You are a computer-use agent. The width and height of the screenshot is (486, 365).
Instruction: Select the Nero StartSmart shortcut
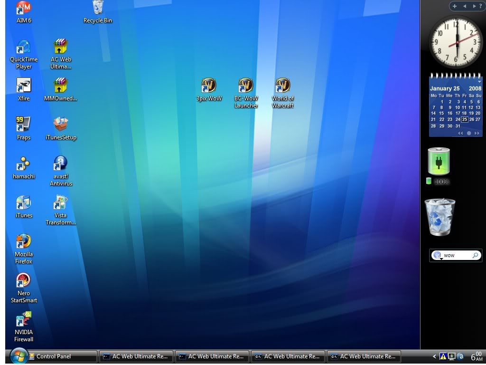pyautogui.click(x=24, y=288)
